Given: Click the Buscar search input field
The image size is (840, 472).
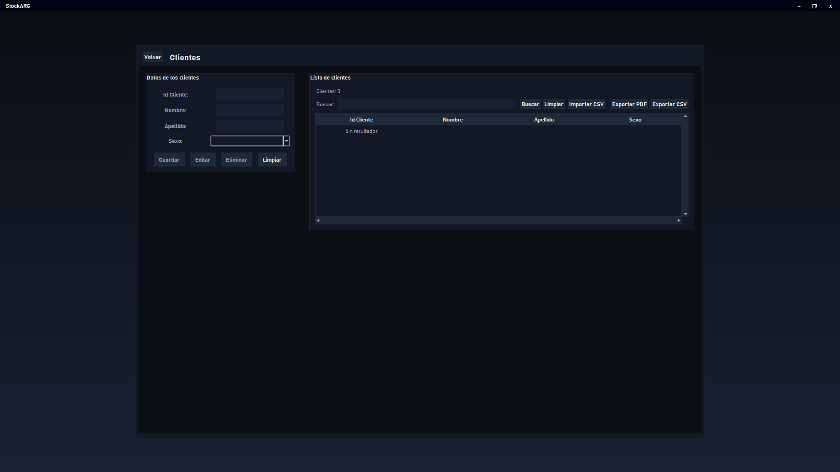Looking at the screenshot, I should [x=427, y=104].
